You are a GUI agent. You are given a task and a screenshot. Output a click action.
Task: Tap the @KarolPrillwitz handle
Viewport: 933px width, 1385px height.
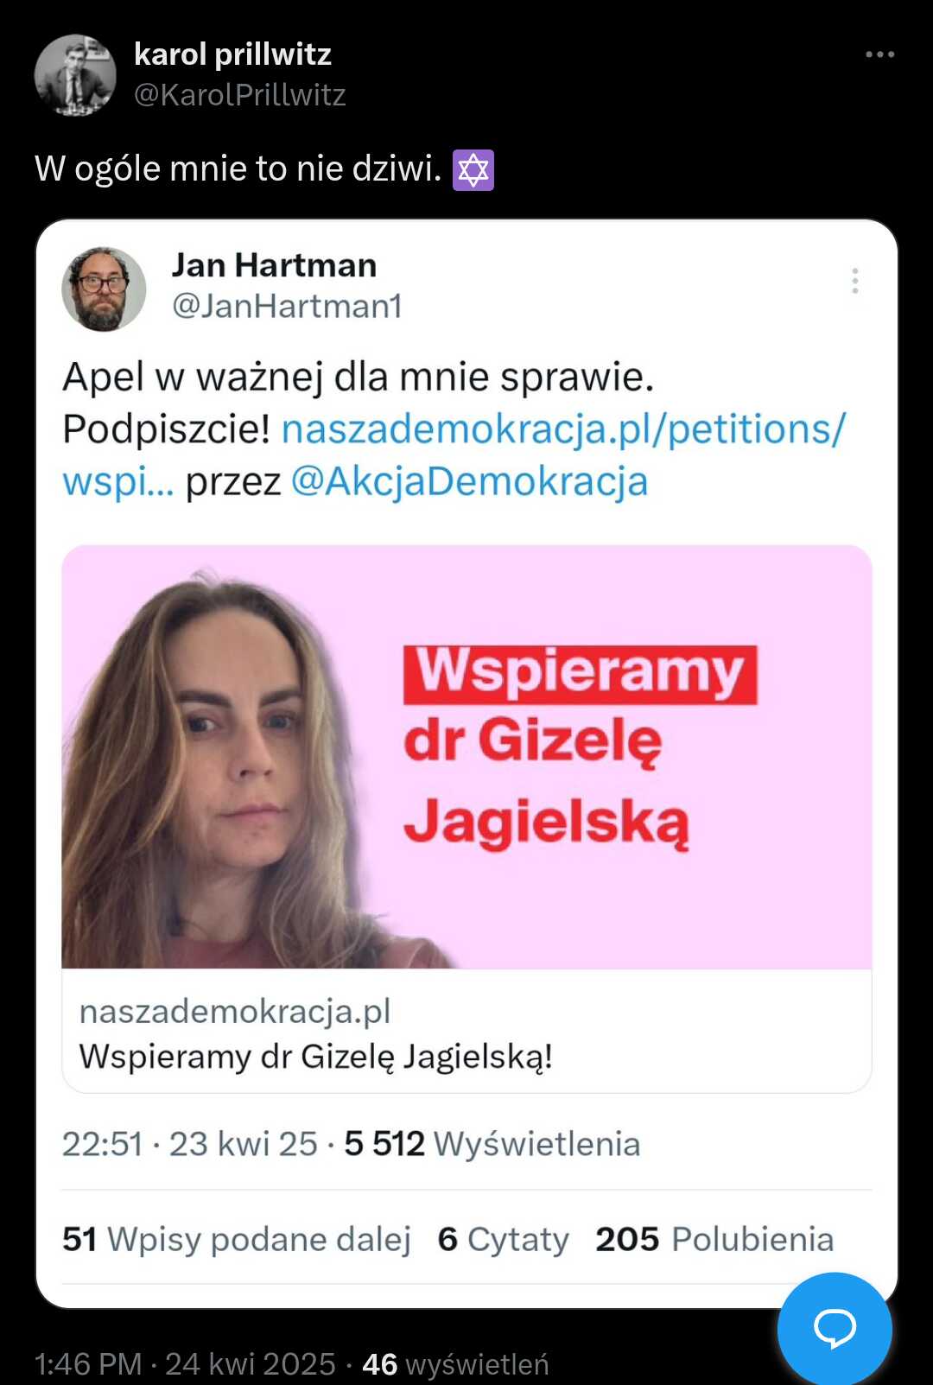pos(240,95)
